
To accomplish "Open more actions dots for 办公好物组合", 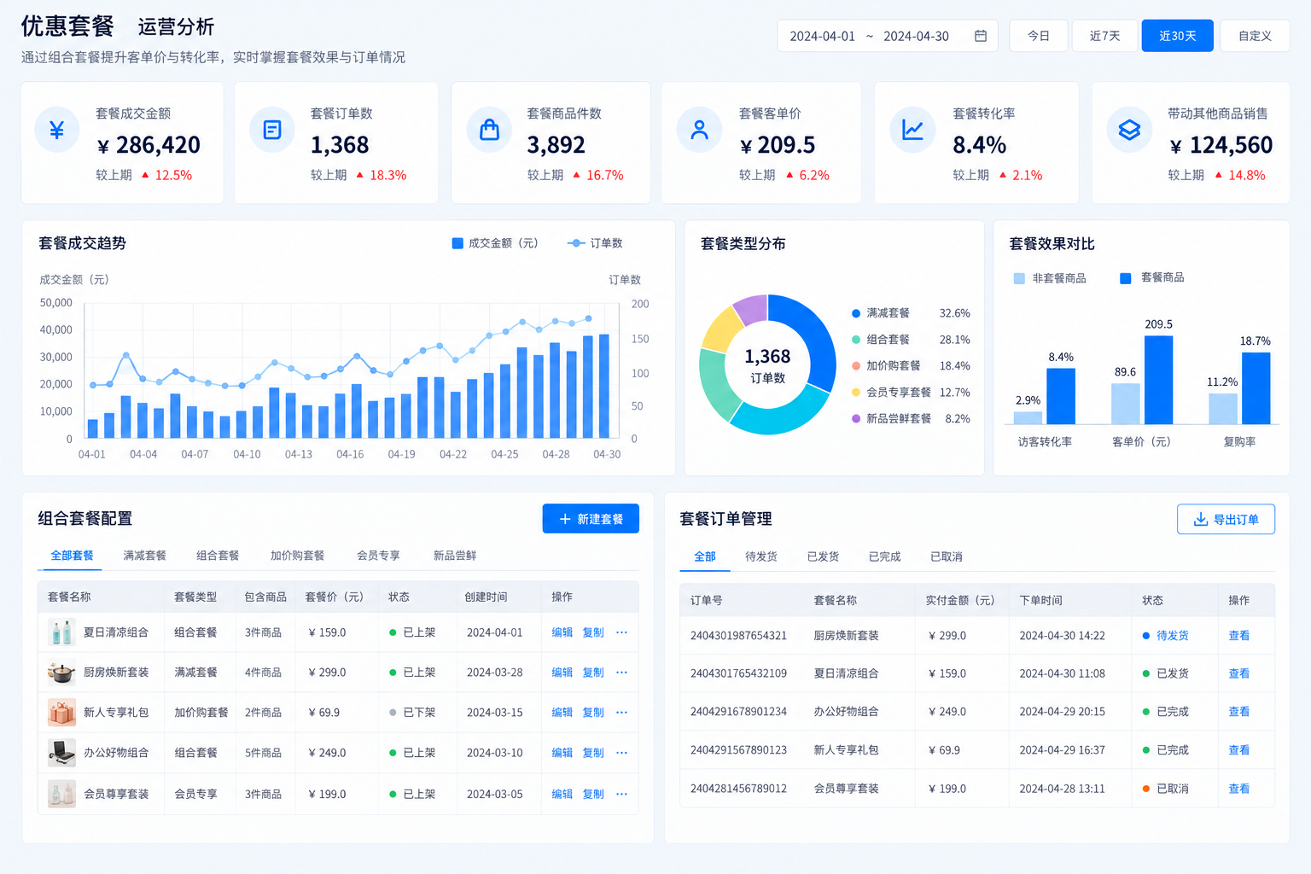I will coord(621,753).
